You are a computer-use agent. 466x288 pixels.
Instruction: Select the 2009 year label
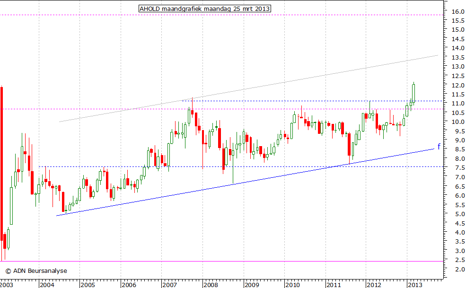click(x=252, y=285)
